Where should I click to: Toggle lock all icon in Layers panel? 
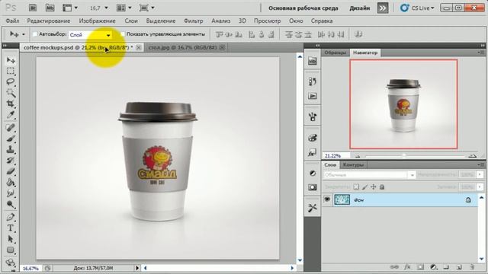(382, 186)
